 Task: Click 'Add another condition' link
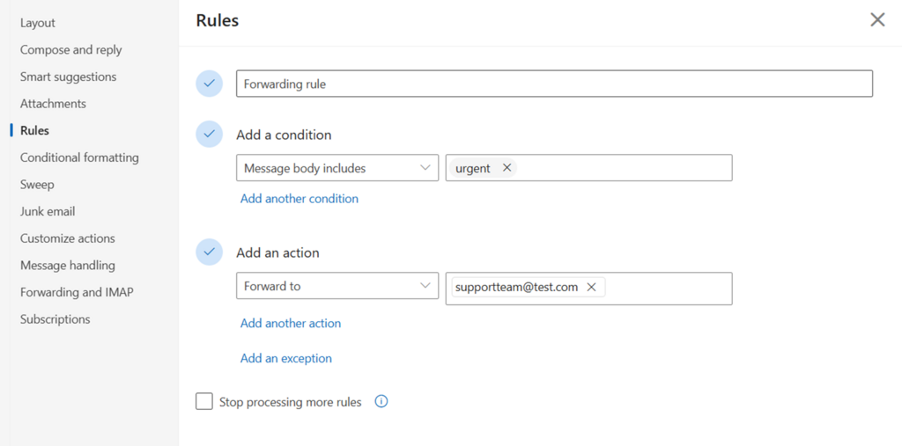tap(299, 199)
